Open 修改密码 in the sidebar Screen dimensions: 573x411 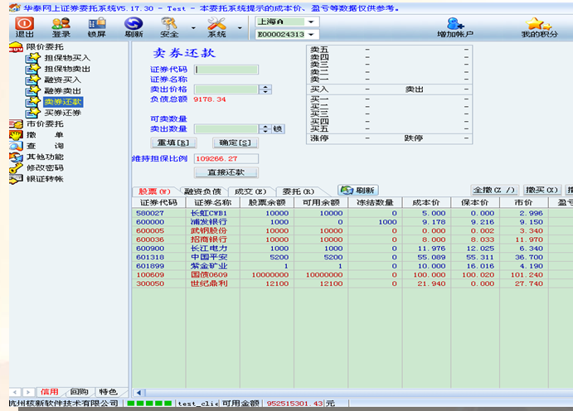[x=45, y=167]
